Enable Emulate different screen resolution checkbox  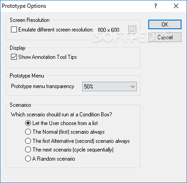pyautogui.click(x=14, y=30)
